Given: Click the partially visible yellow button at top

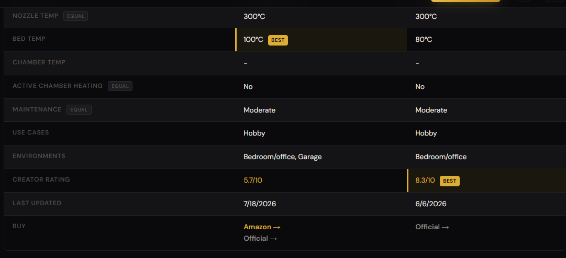Looking at the screenshot, I should (465, 1).
